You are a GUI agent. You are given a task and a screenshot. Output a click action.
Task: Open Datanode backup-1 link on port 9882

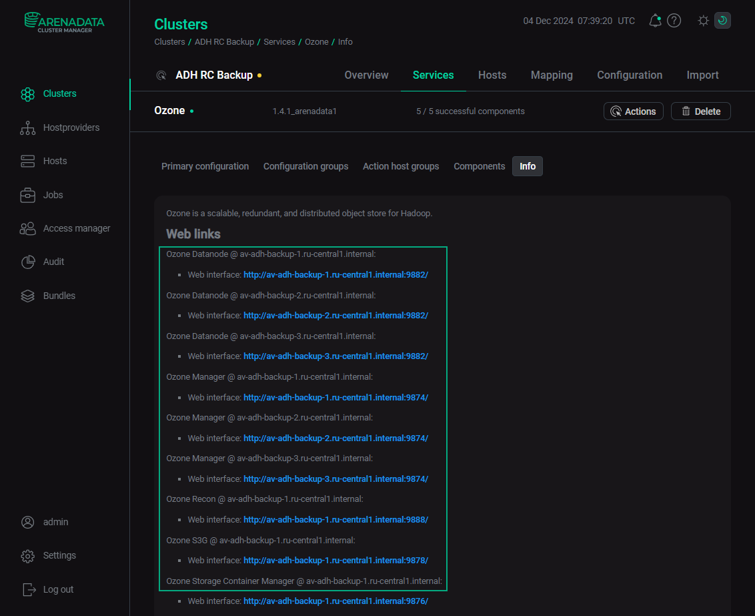[335, 274]
